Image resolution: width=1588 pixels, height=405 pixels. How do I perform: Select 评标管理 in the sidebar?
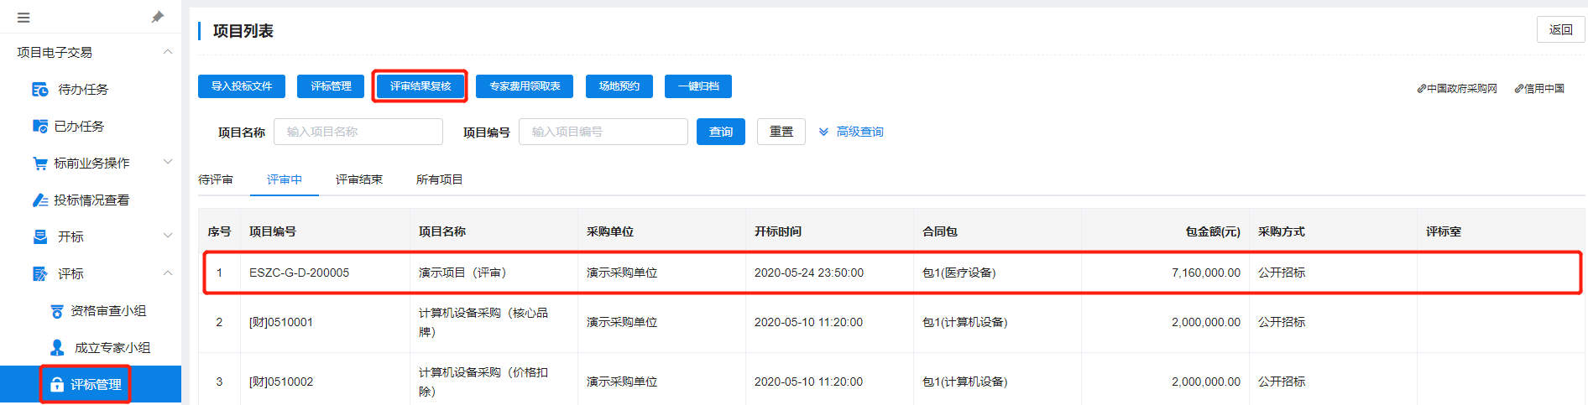[x=96, y=385]
